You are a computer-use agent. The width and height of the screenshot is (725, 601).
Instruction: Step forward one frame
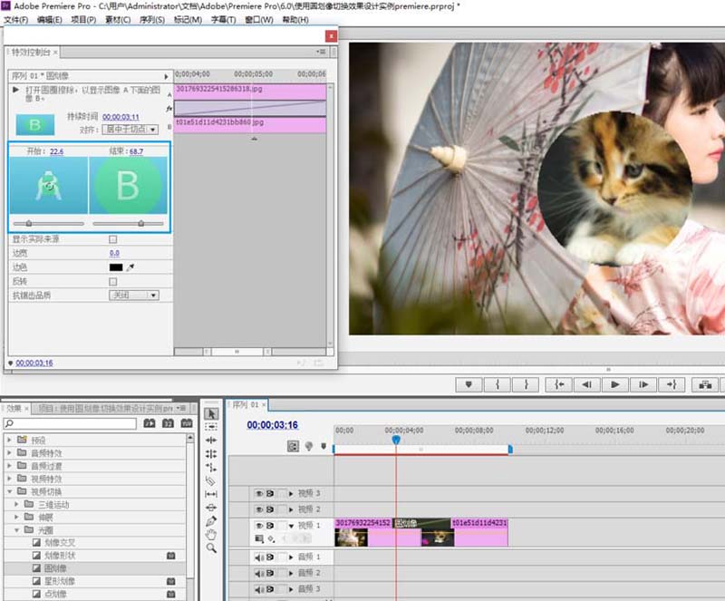coord(643,384)
